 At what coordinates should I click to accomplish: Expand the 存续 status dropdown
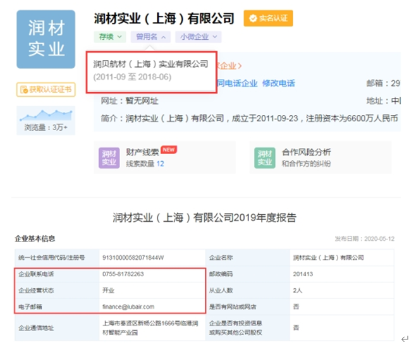(x=110, y=37)
